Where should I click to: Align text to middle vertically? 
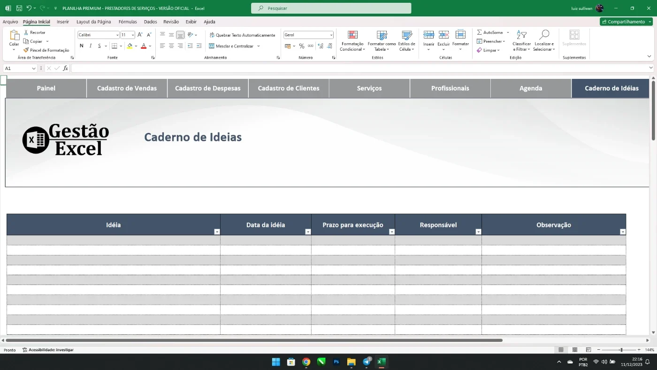click(171, 35)
